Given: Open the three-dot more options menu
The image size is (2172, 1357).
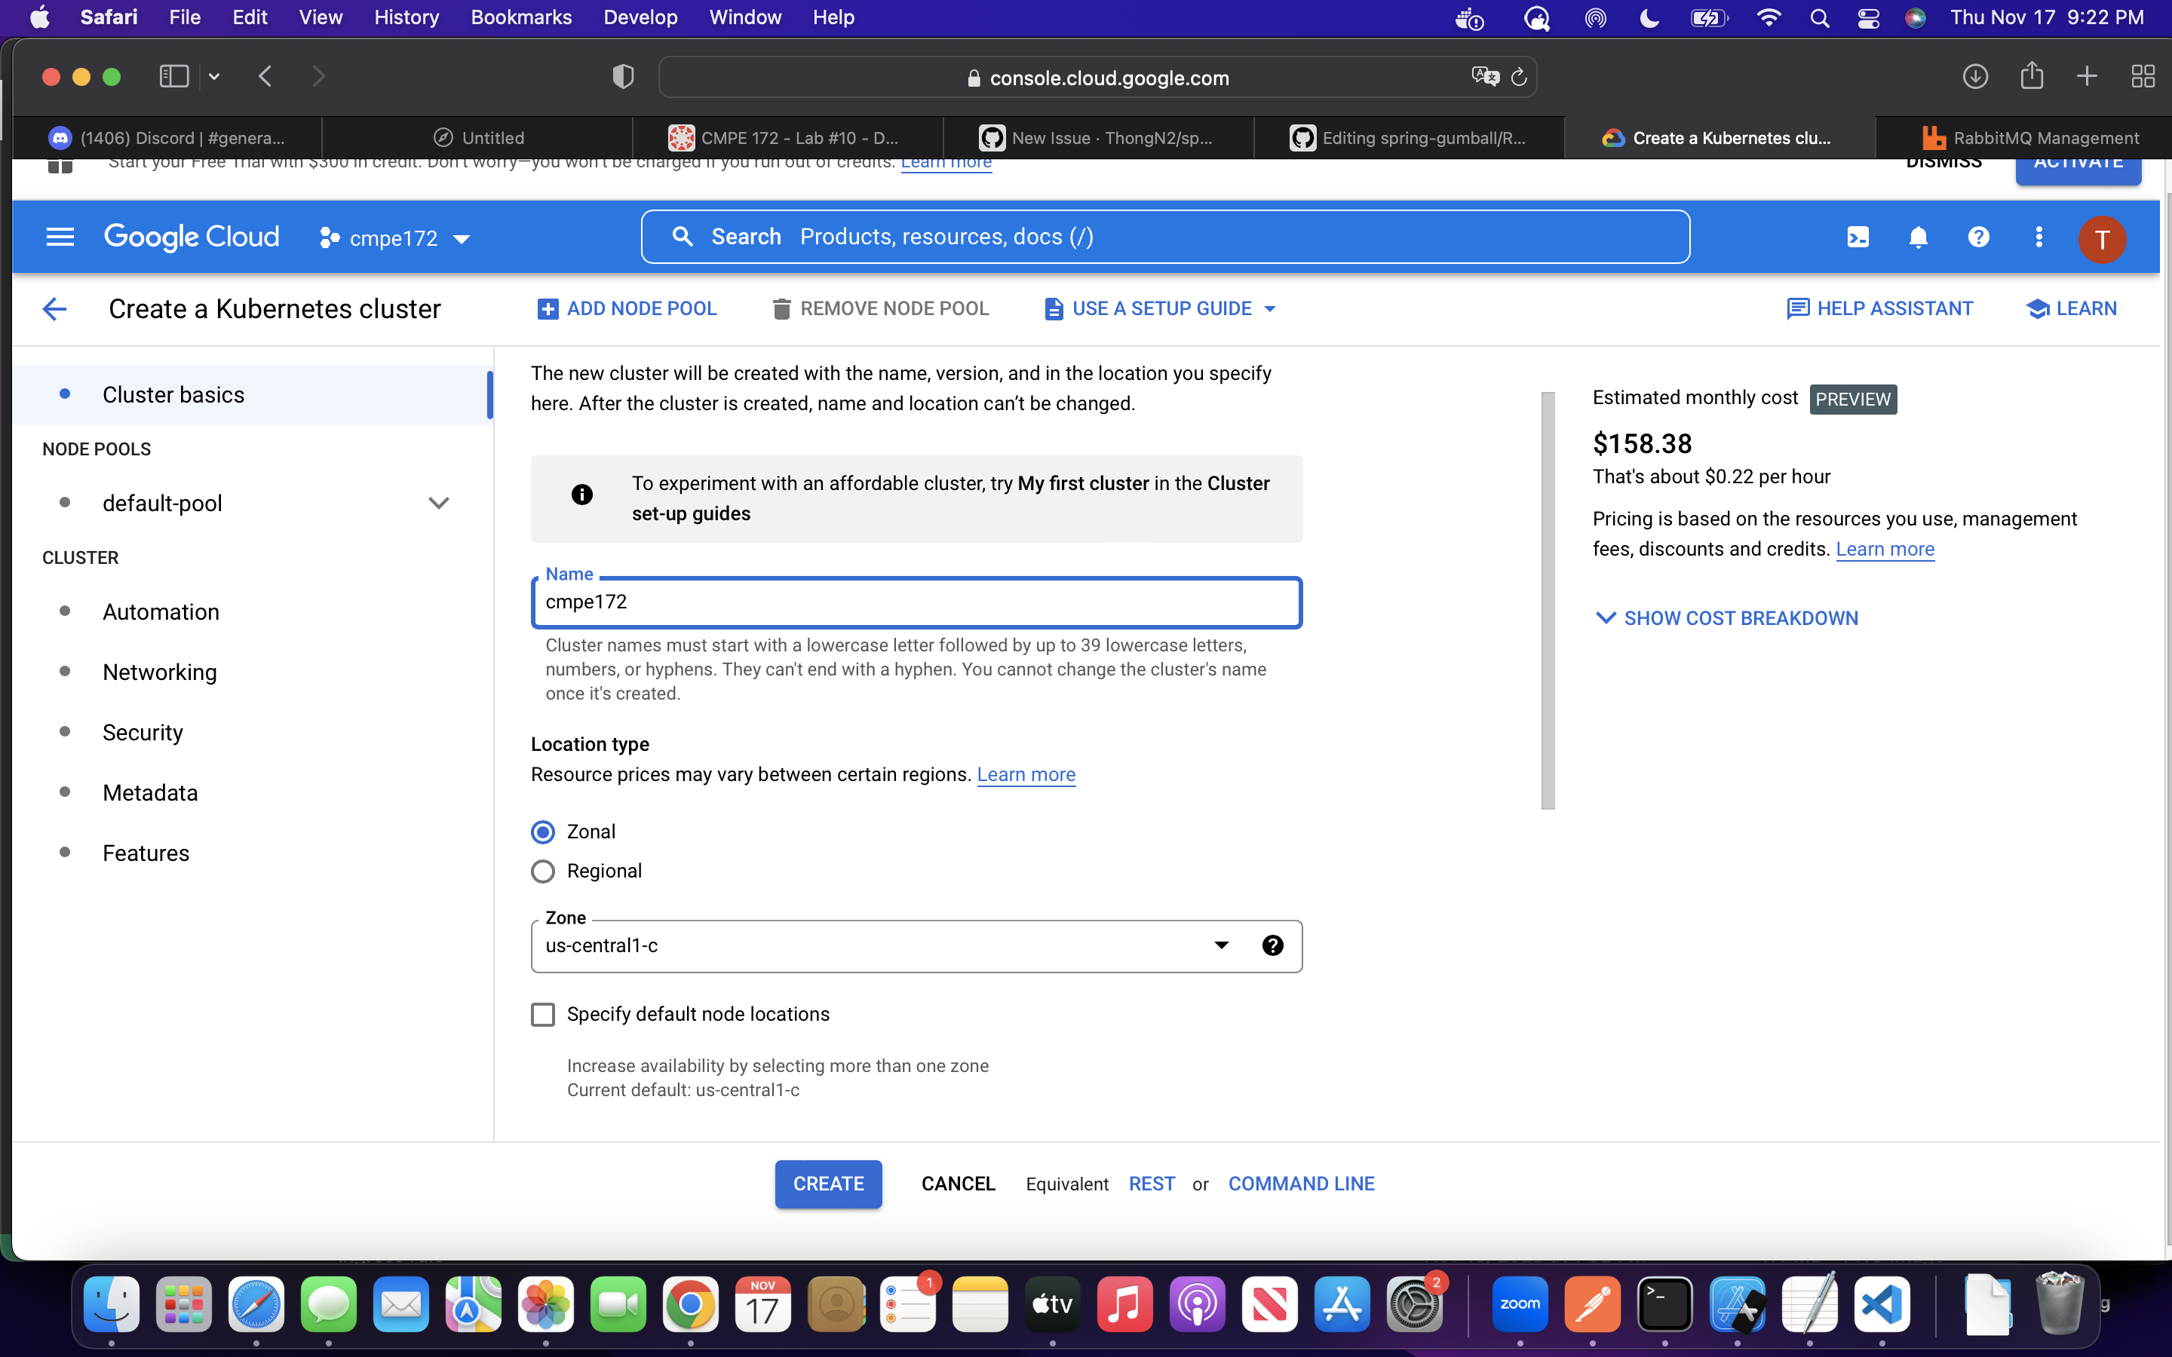Looking at the screenshot, I should point(2039,237).
